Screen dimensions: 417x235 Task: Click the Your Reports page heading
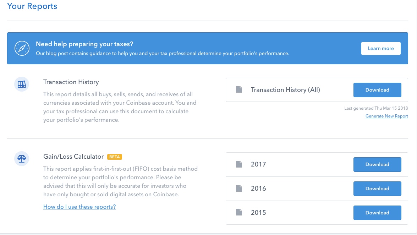(x=32, y=6)
